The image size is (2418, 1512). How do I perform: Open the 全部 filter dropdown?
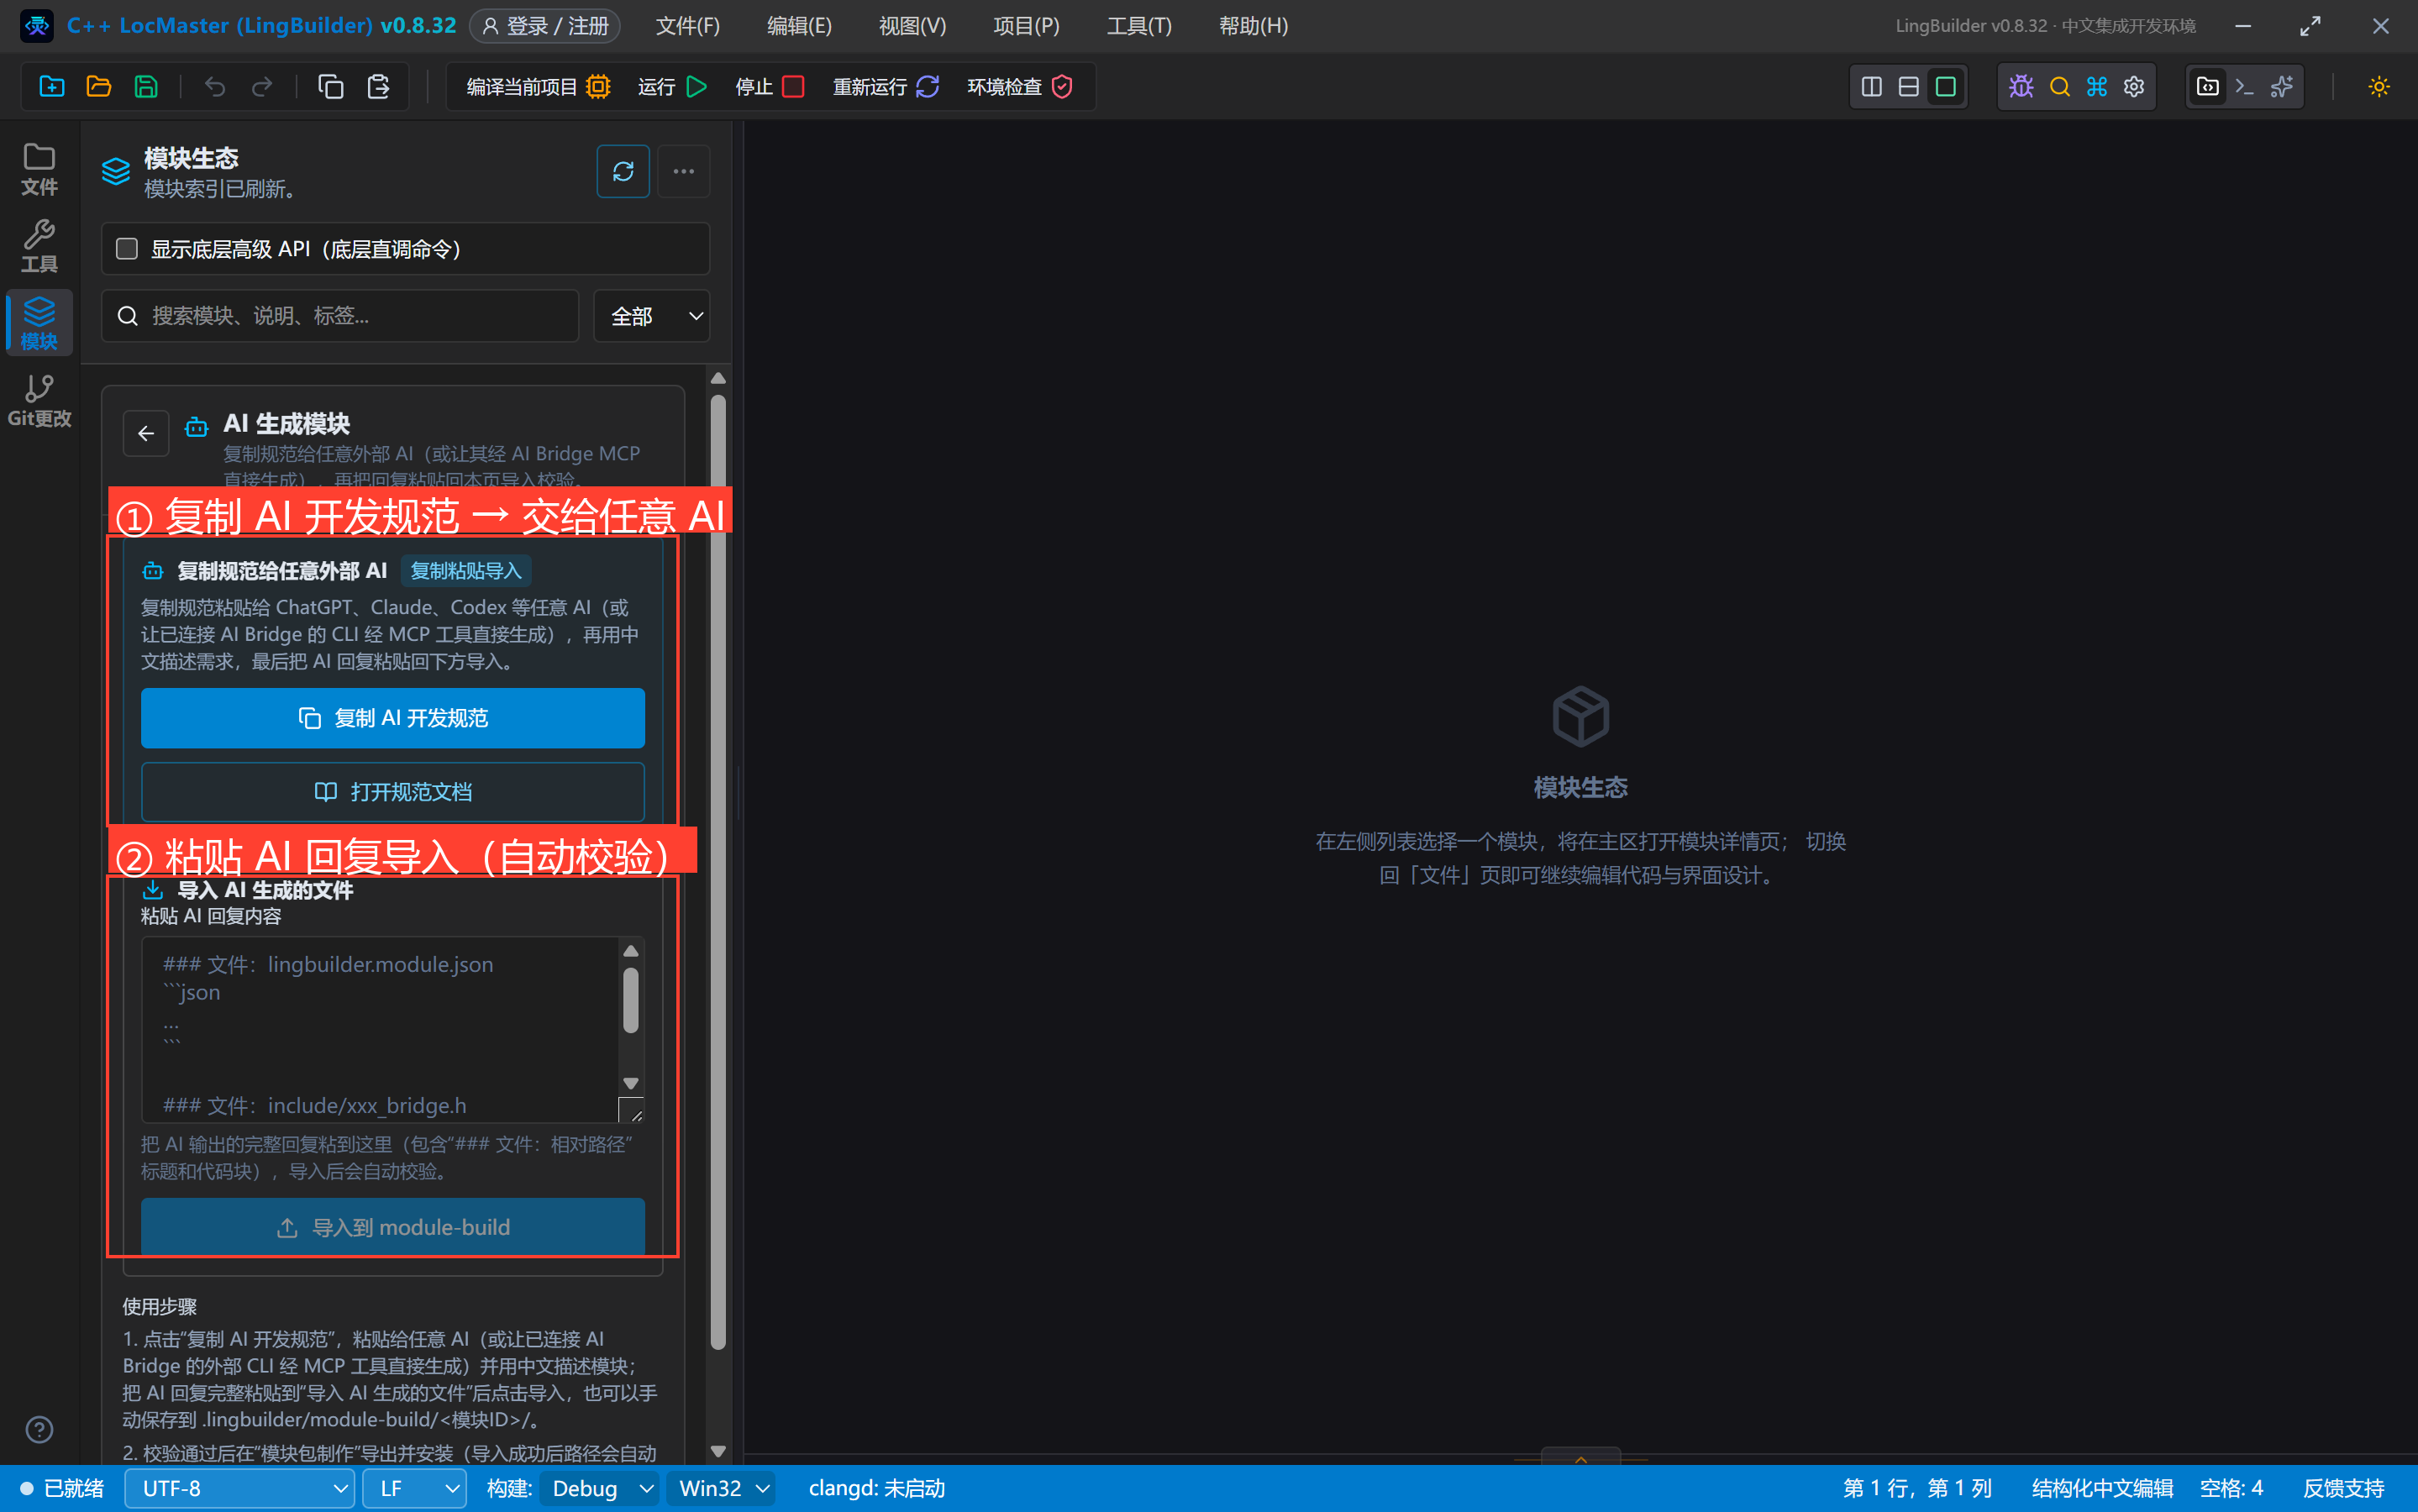click(x=652, y=316)
